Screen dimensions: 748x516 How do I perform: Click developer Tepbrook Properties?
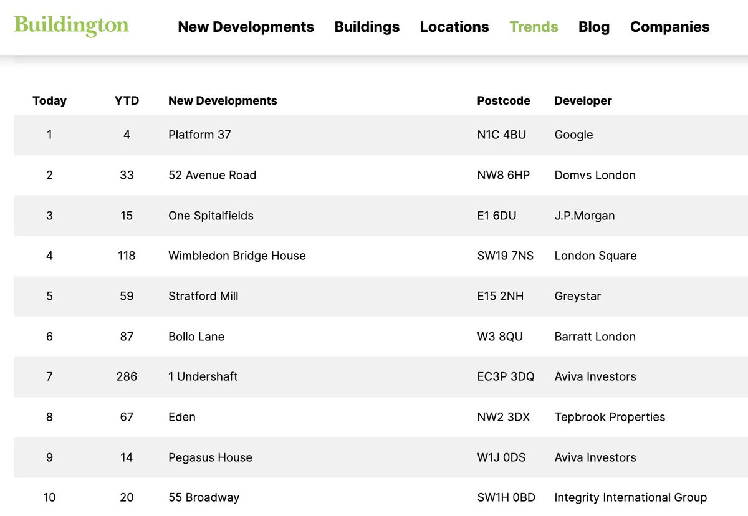click(610, 417)
